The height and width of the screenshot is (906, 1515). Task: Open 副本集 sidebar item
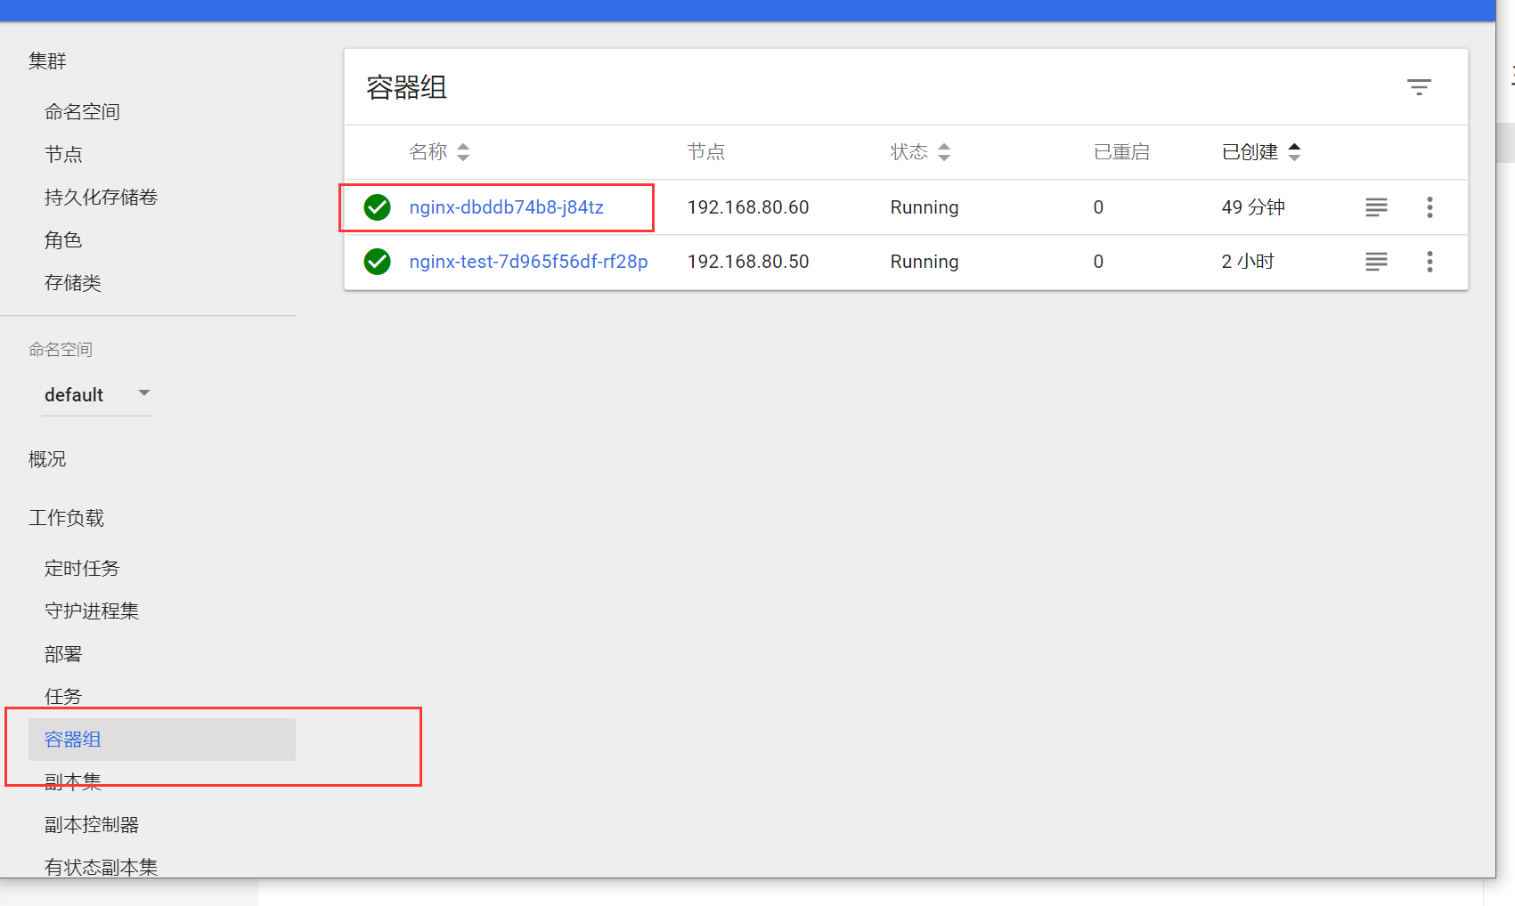(x=73, y=782)
